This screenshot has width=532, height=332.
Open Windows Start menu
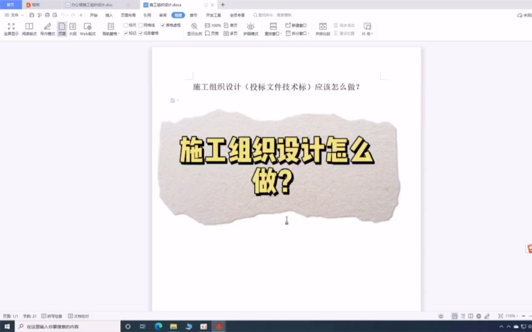(x=7, y=326)
